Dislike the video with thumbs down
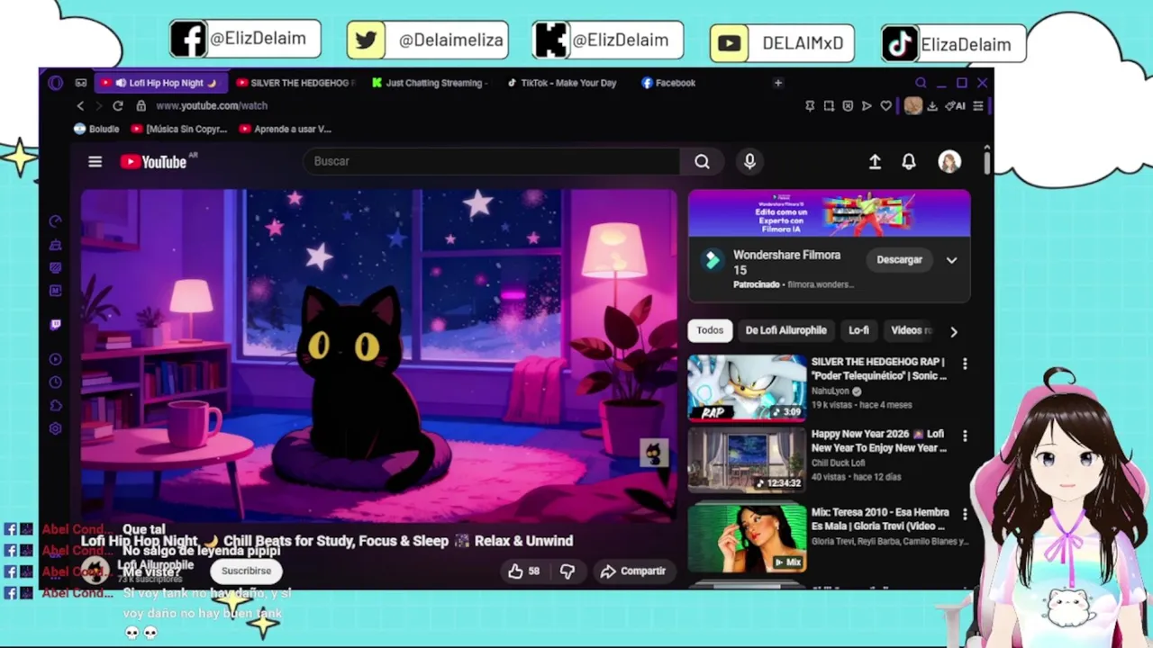This screenshot has width=1153, height=648. tap(567, 571)
